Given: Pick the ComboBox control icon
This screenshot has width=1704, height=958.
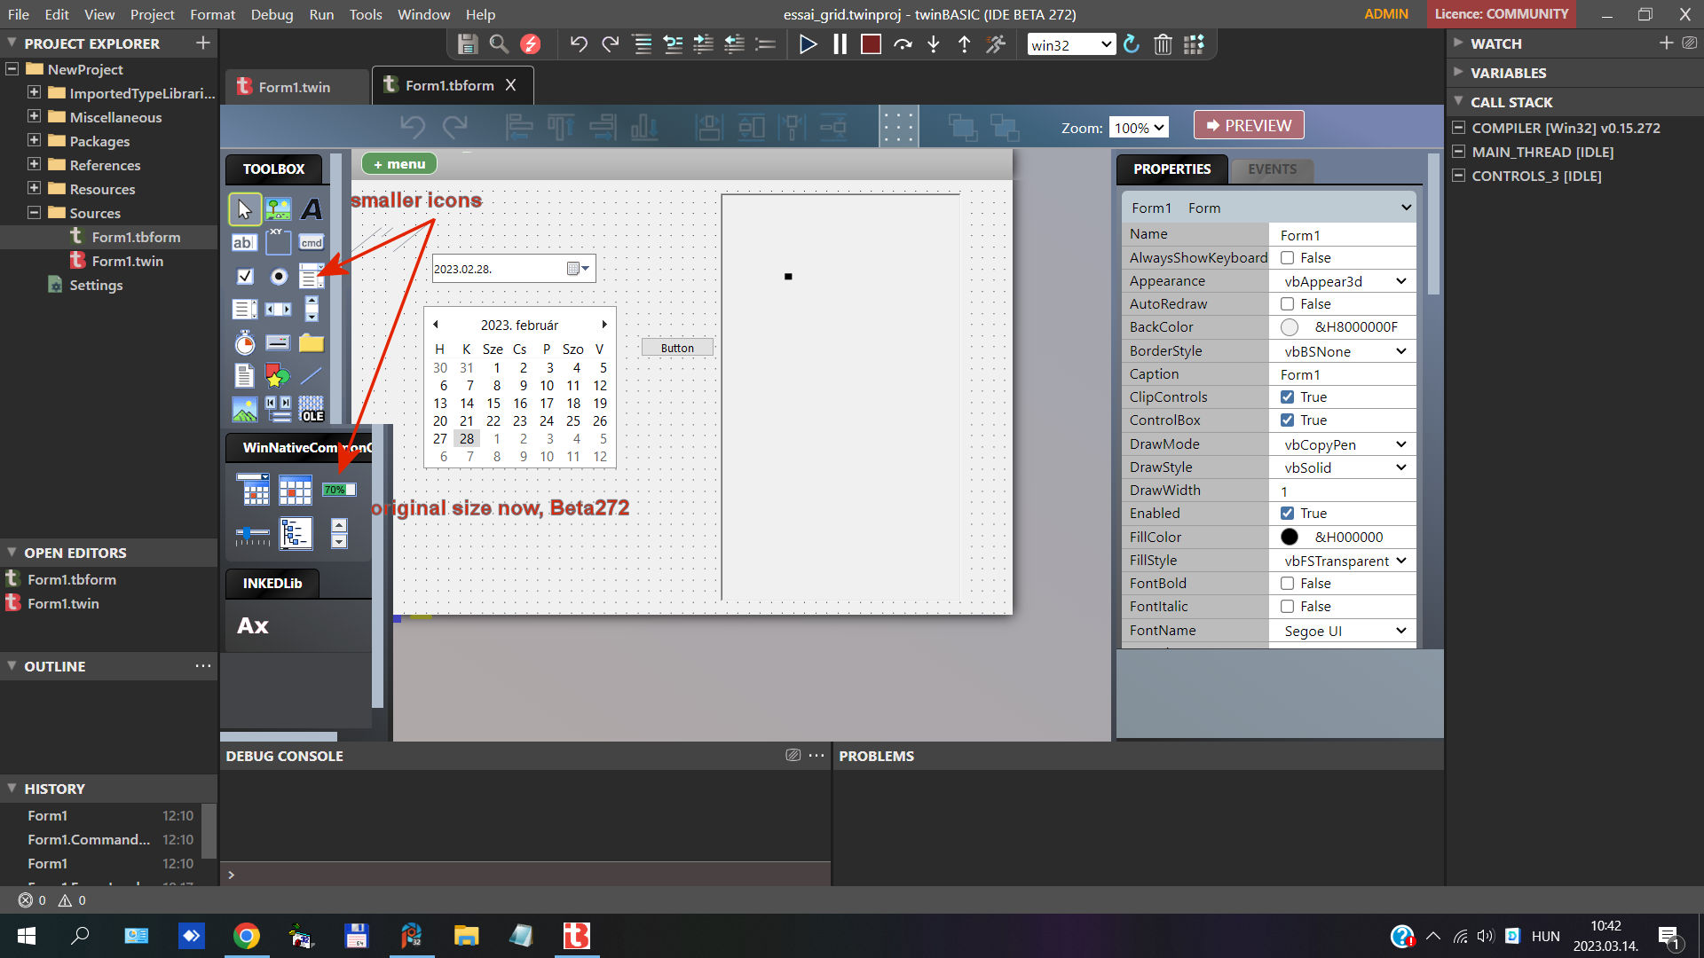Looking at the screenshot, I should coord(312,276).
